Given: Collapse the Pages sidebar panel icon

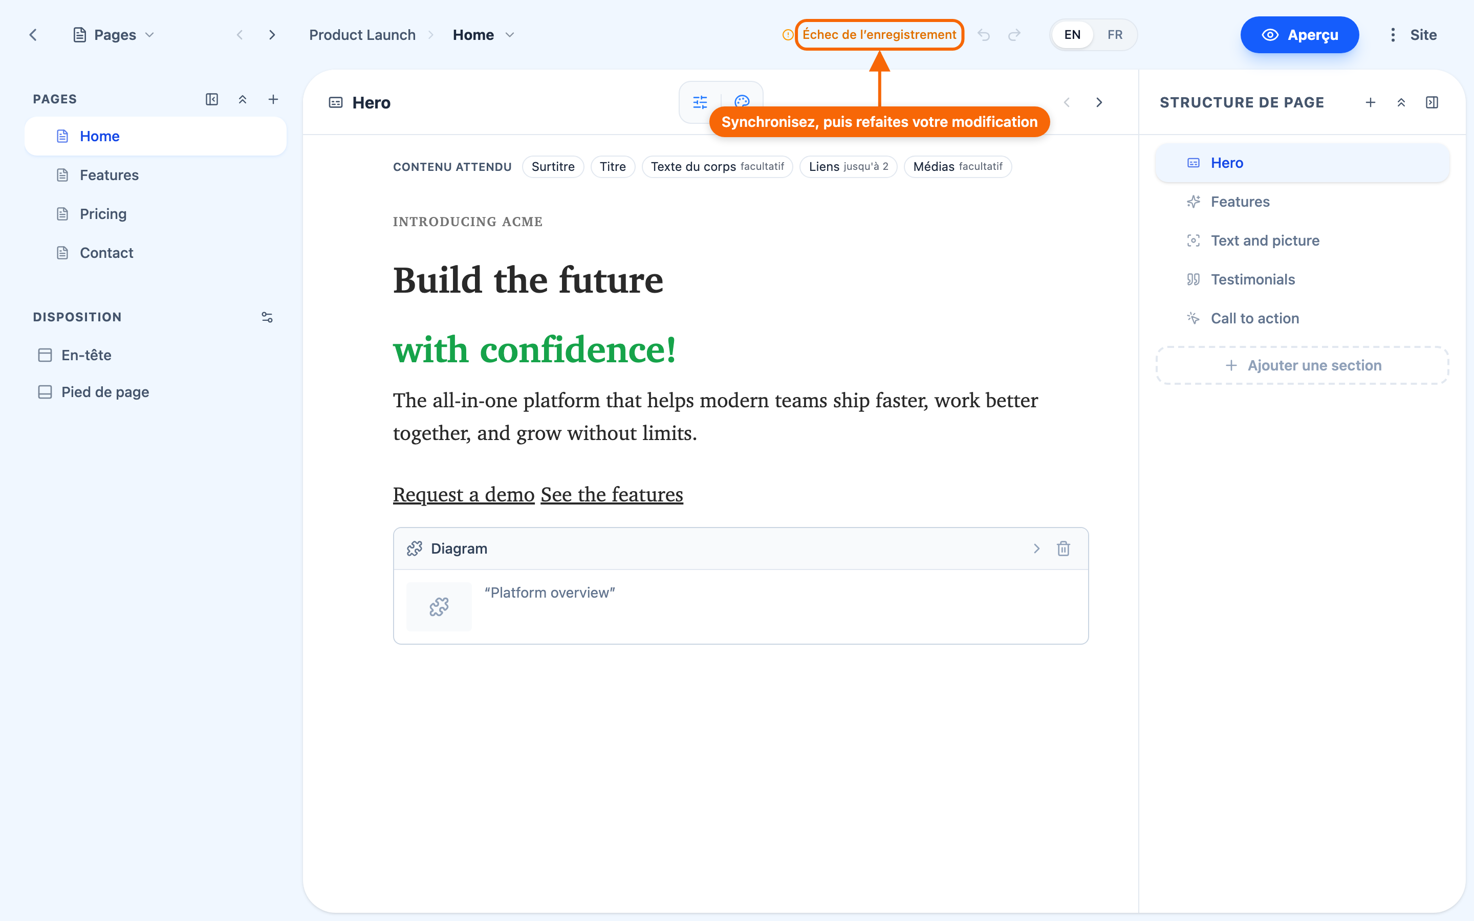Looking at the screenshot, I should [212, 99].
